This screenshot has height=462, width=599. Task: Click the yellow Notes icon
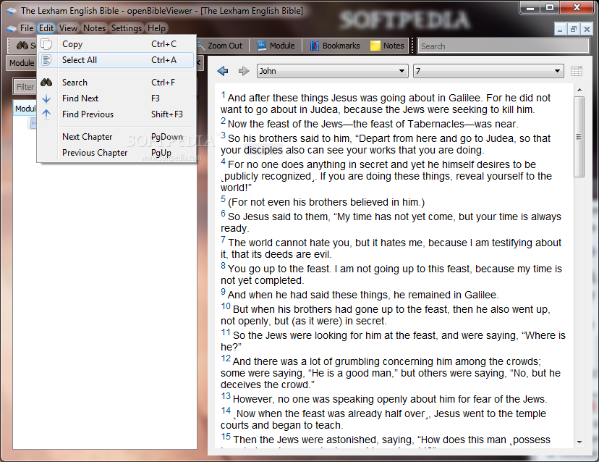coord(375,46)
